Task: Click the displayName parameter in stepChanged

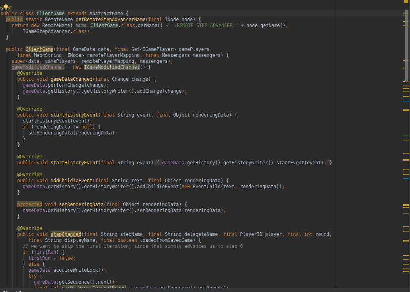Action: 80,240
